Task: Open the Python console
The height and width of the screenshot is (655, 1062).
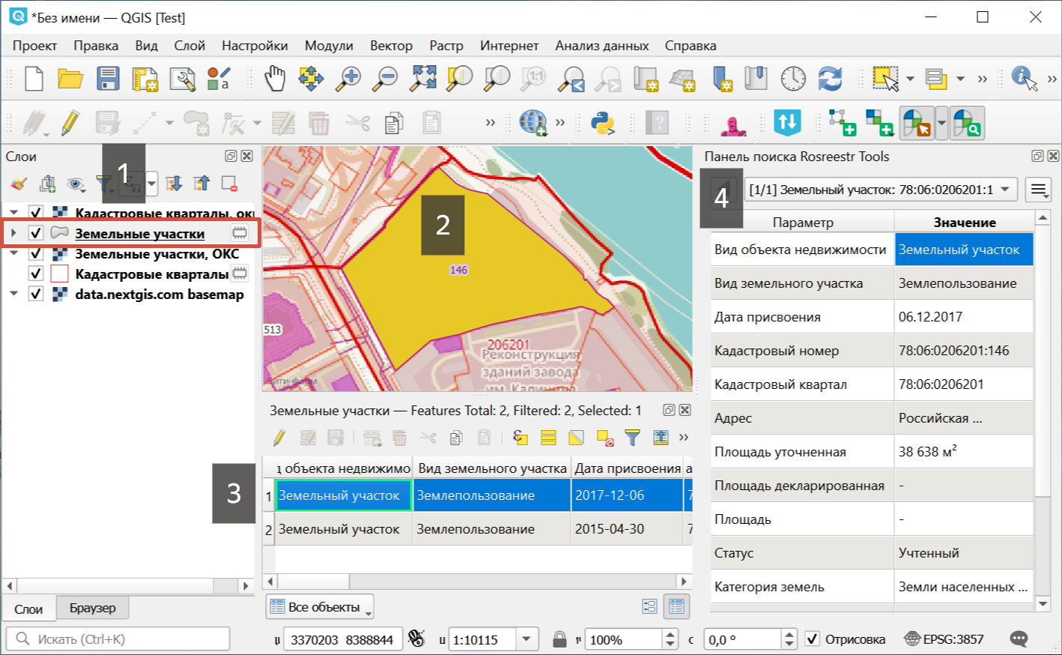Action: coord(603,122)
